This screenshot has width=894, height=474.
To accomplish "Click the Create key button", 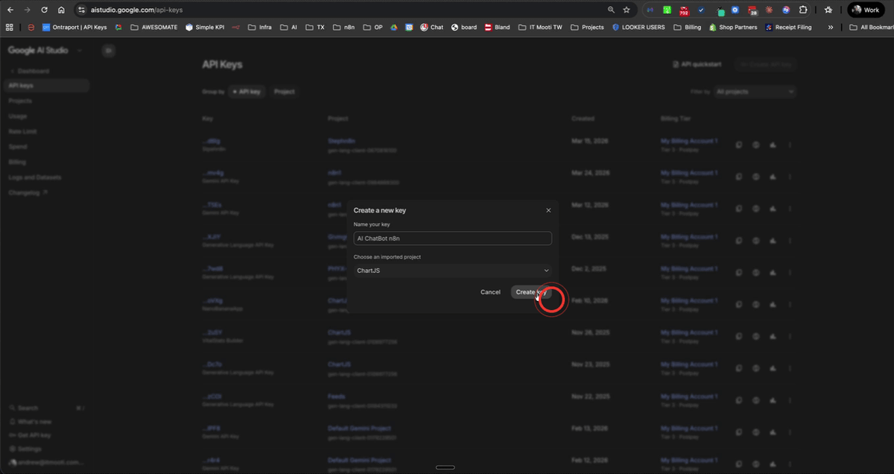I will point(531,292).
